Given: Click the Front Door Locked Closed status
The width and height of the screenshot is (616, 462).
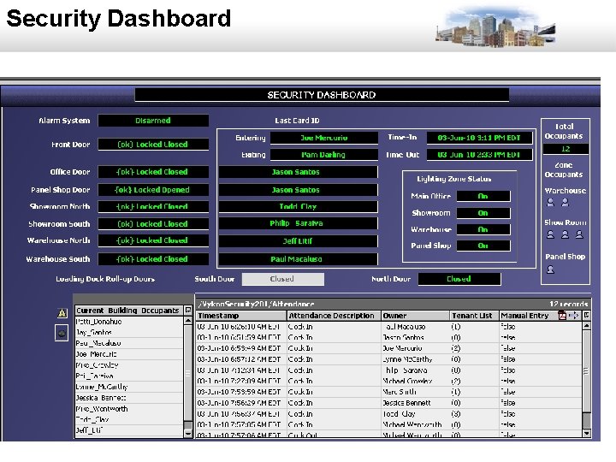Looking at the screenshot, I should [153, 145].
